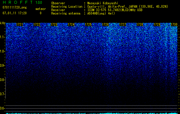
Task: Click the meteor count value 0
Action: pos(41,13)
